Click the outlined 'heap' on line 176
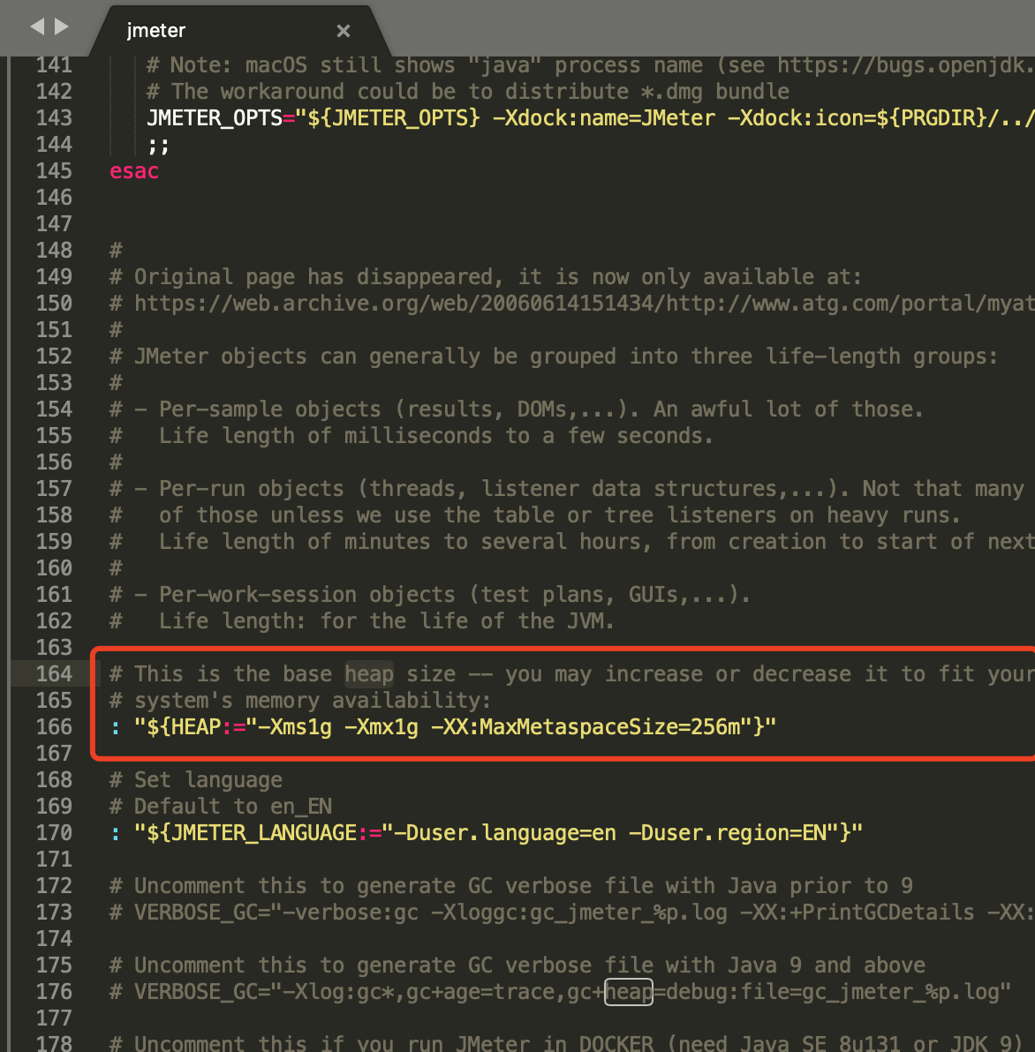 coord(629,991)
